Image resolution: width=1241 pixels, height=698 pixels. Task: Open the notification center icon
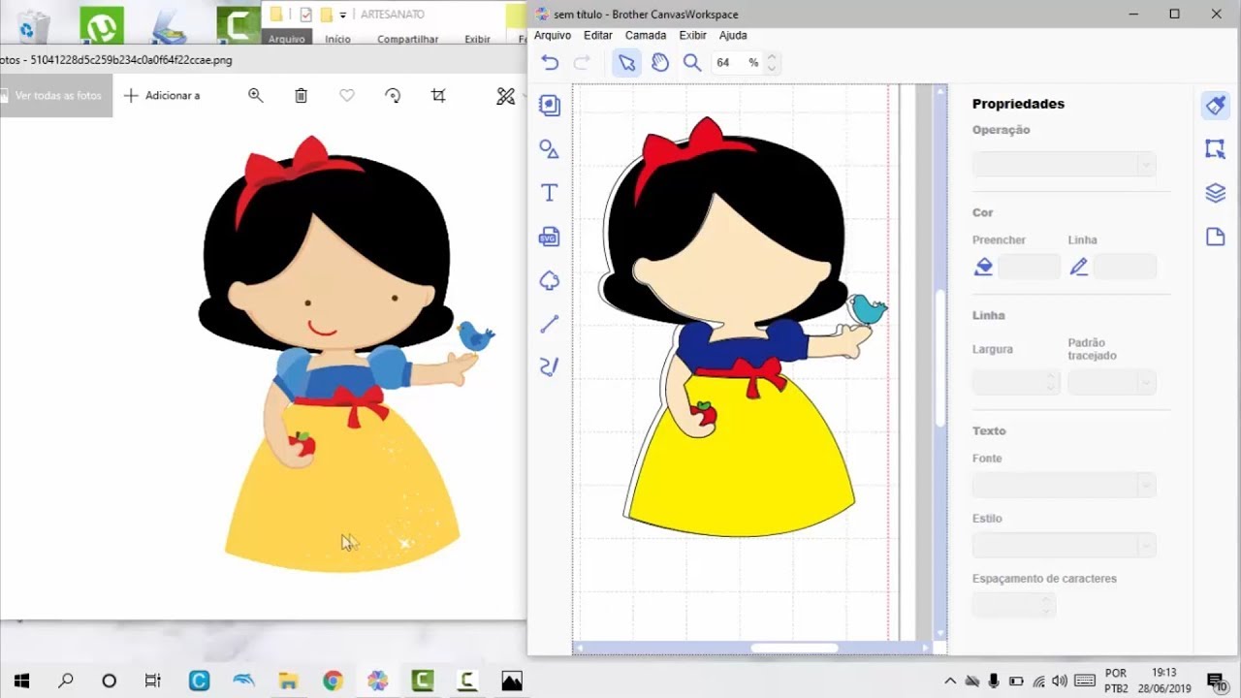click(1216, 681)
